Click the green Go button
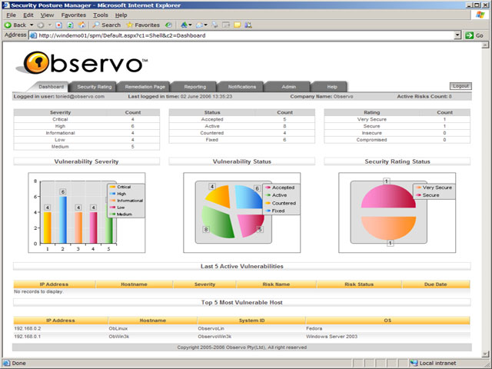Image resolution: width=492 pixels, height=369 pixels. [x=474, y=35]
